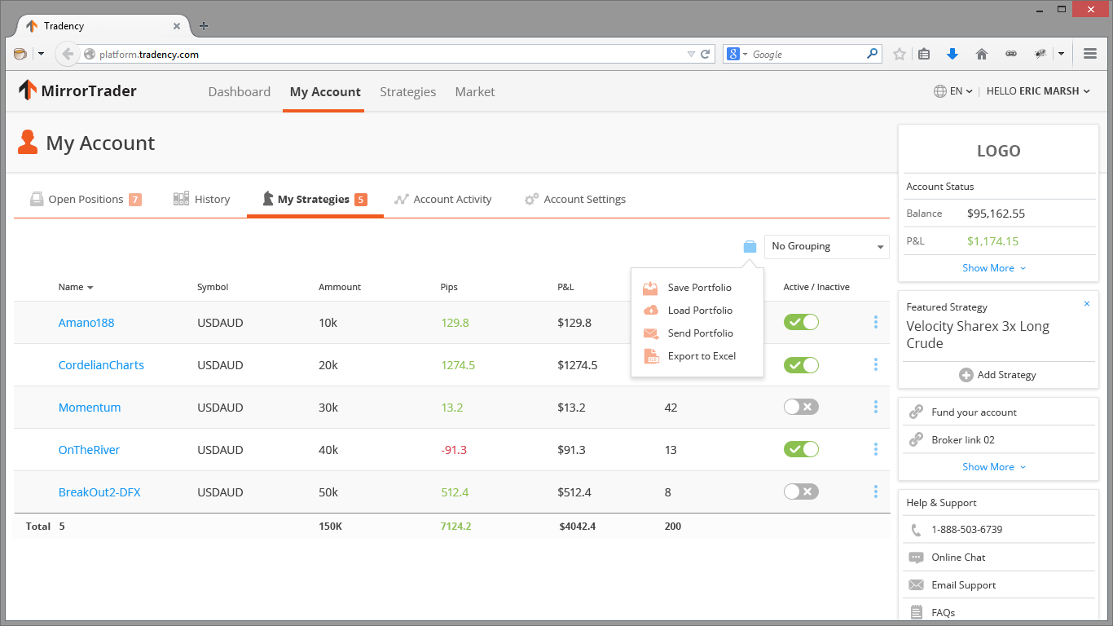Bookmark page with star icon
The image size is (1113, 626).
click(900, 54)
